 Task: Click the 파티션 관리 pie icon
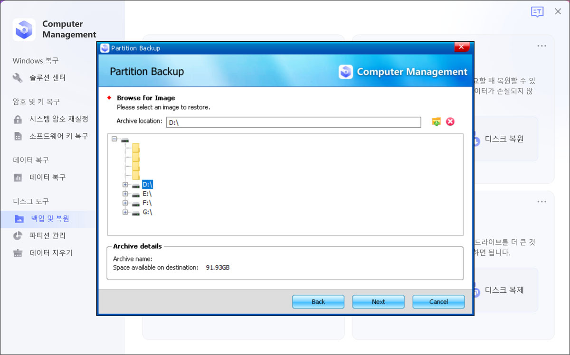pyautogui.click(x=18, y=235)
